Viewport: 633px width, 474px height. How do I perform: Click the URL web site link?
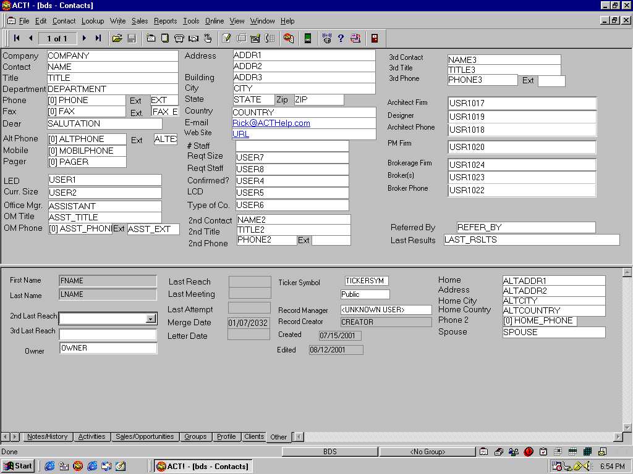coord(240,134)
